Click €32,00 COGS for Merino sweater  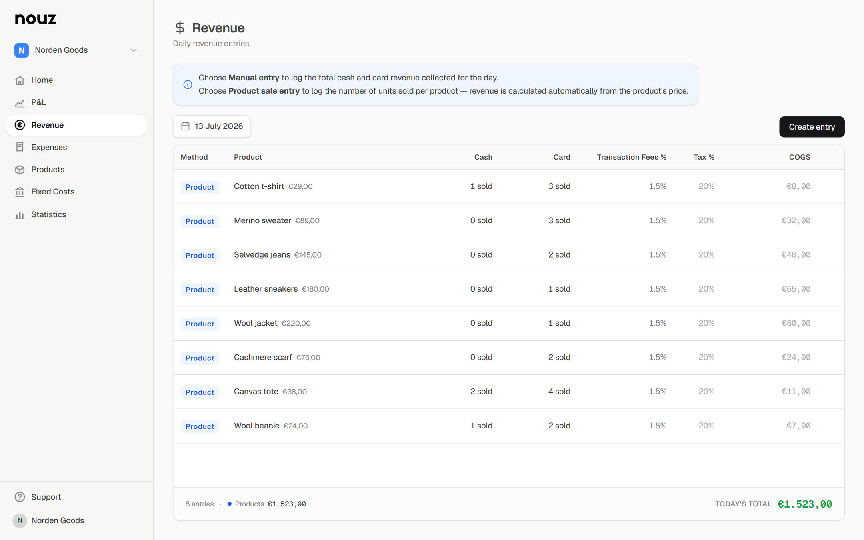point(796,220)
